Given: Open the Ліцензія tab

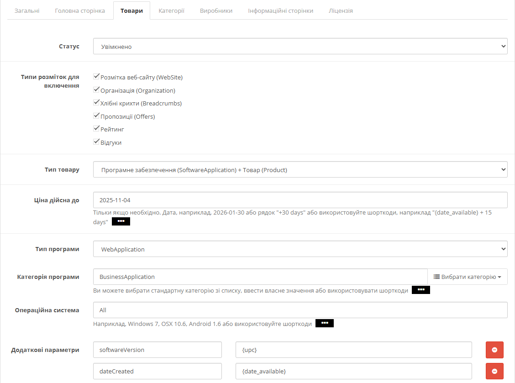Looking at the screenshot, I should click(x=341, y=10).
